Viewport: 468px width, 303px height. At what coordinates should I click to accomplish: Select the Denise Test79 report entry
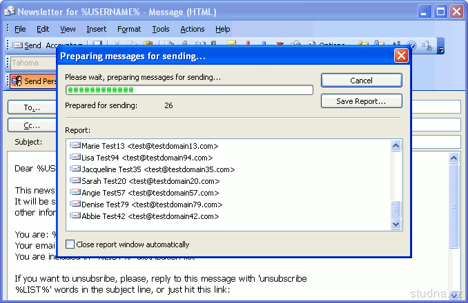[146, 205]
